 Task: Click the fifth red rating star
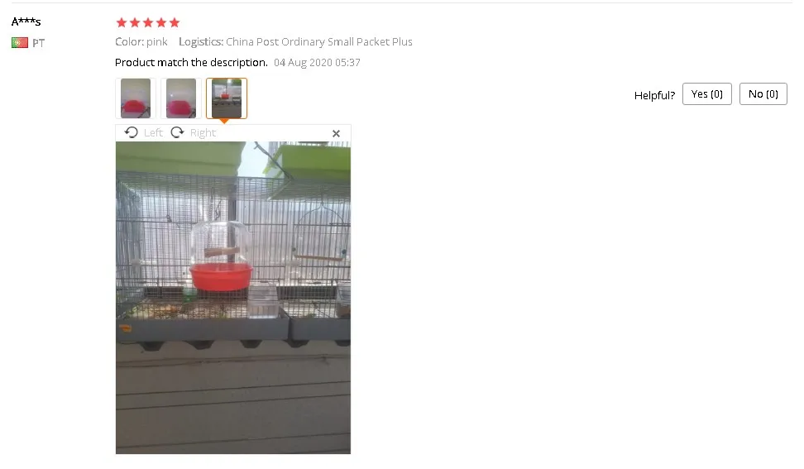175,22
